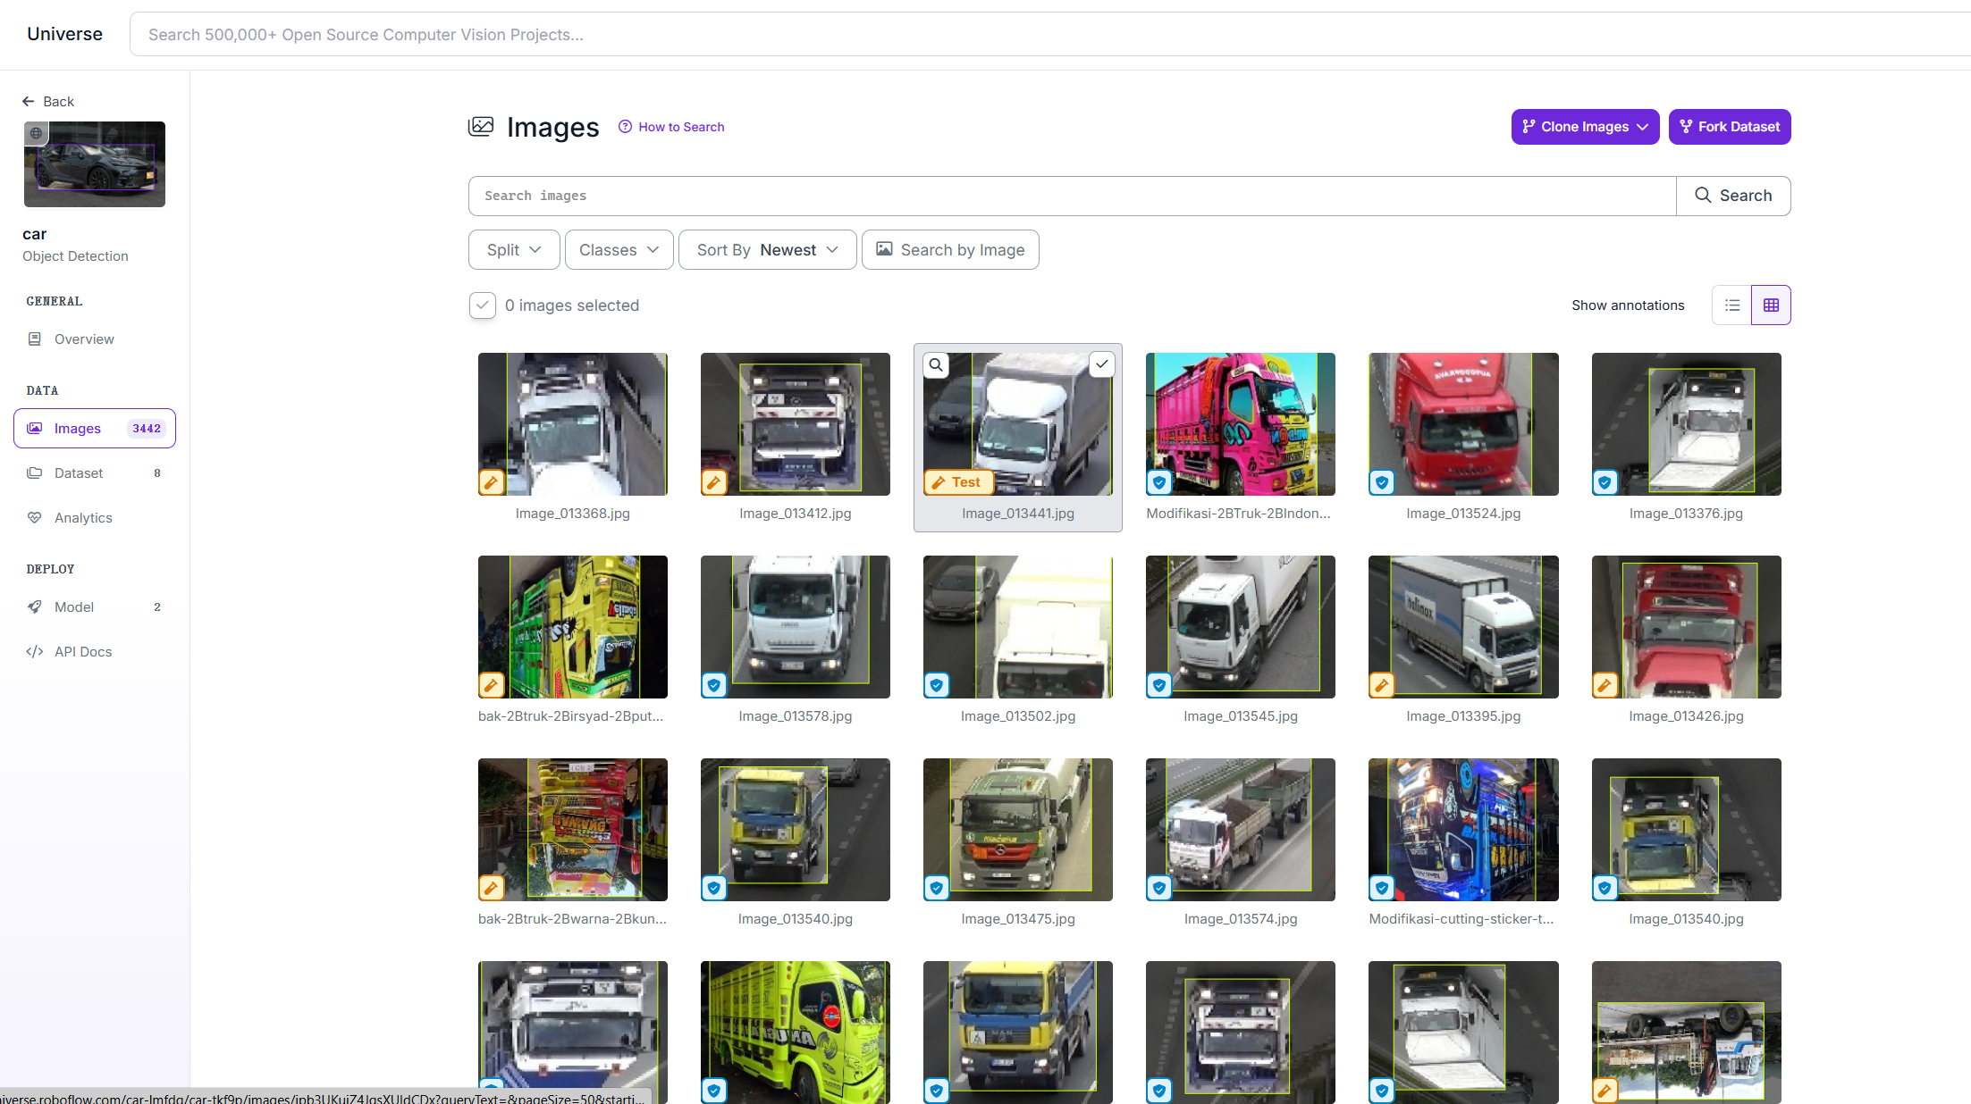The width and height of the screenshot is (1971, 1104).
Task: Expand the Classes filter dropdown
Action: pyautogui.click(x=619, y=250)
